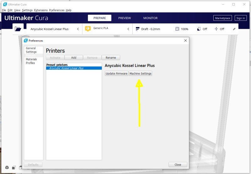Image resolution: width=251 pixels, height=174 pixels.
Task: Open the Marketplace
Action: tap(222, 18)
